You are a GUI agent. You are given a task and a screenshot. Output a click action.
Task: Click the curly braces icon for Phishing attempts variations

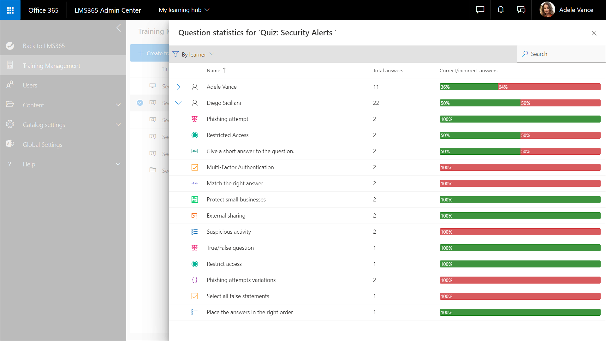click(x=195, y=280)
